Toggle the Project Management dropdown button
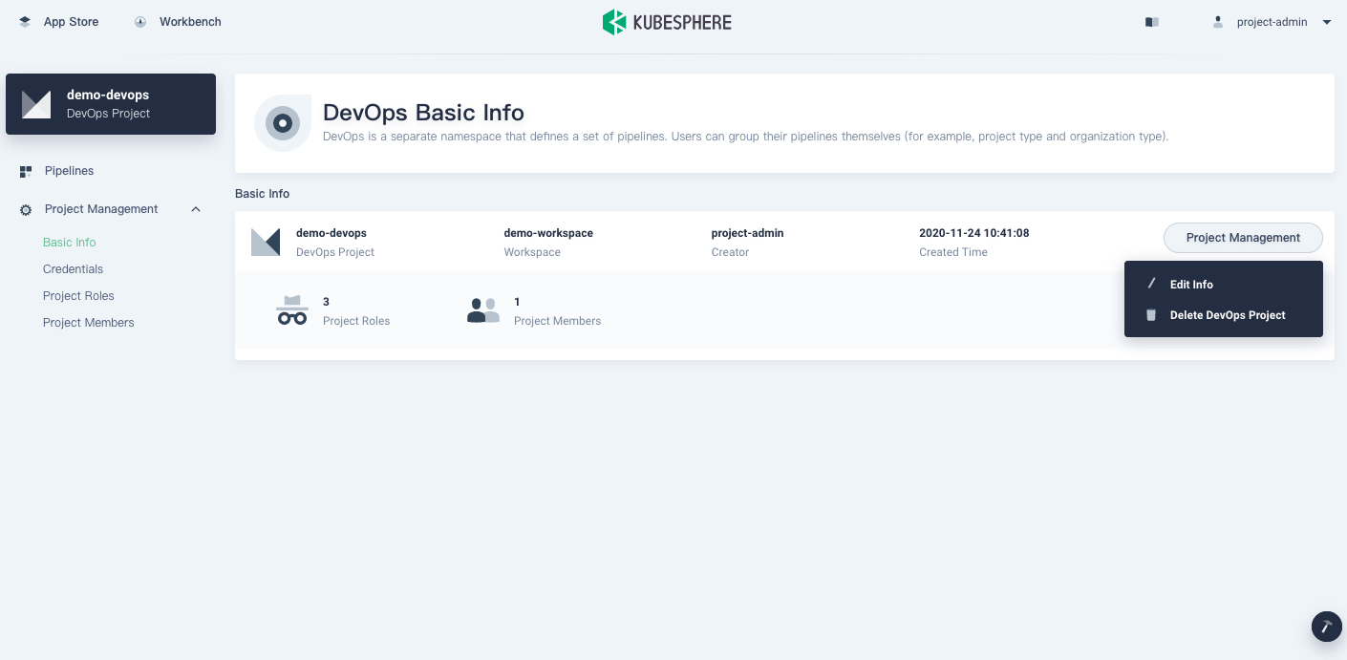The width and height of the screenshot is (1347, 660). pyautogui.click(x=1242, y=238)
